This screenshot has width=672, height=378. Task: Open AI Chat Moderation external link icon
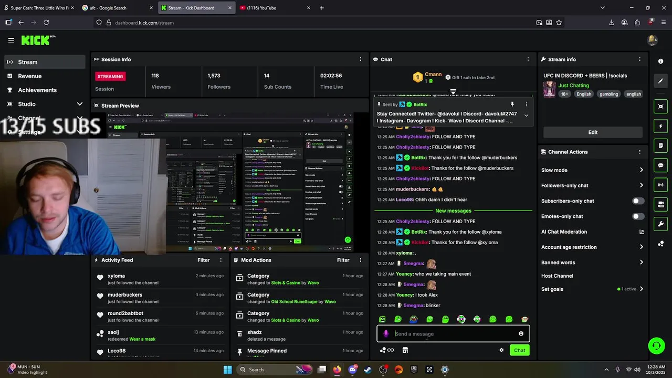[x=641, y=232]
